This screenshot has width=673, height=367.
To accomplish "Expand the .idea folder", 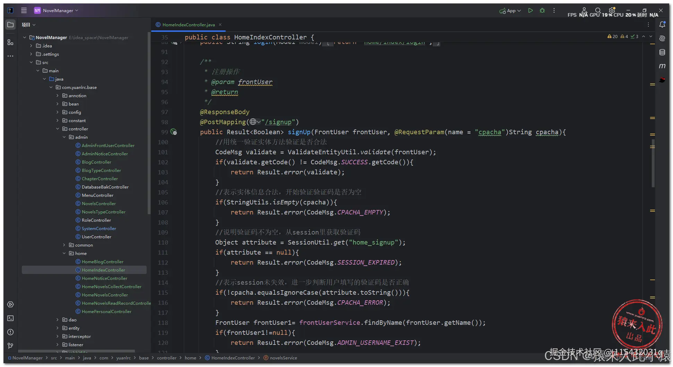I will (31, 46).
